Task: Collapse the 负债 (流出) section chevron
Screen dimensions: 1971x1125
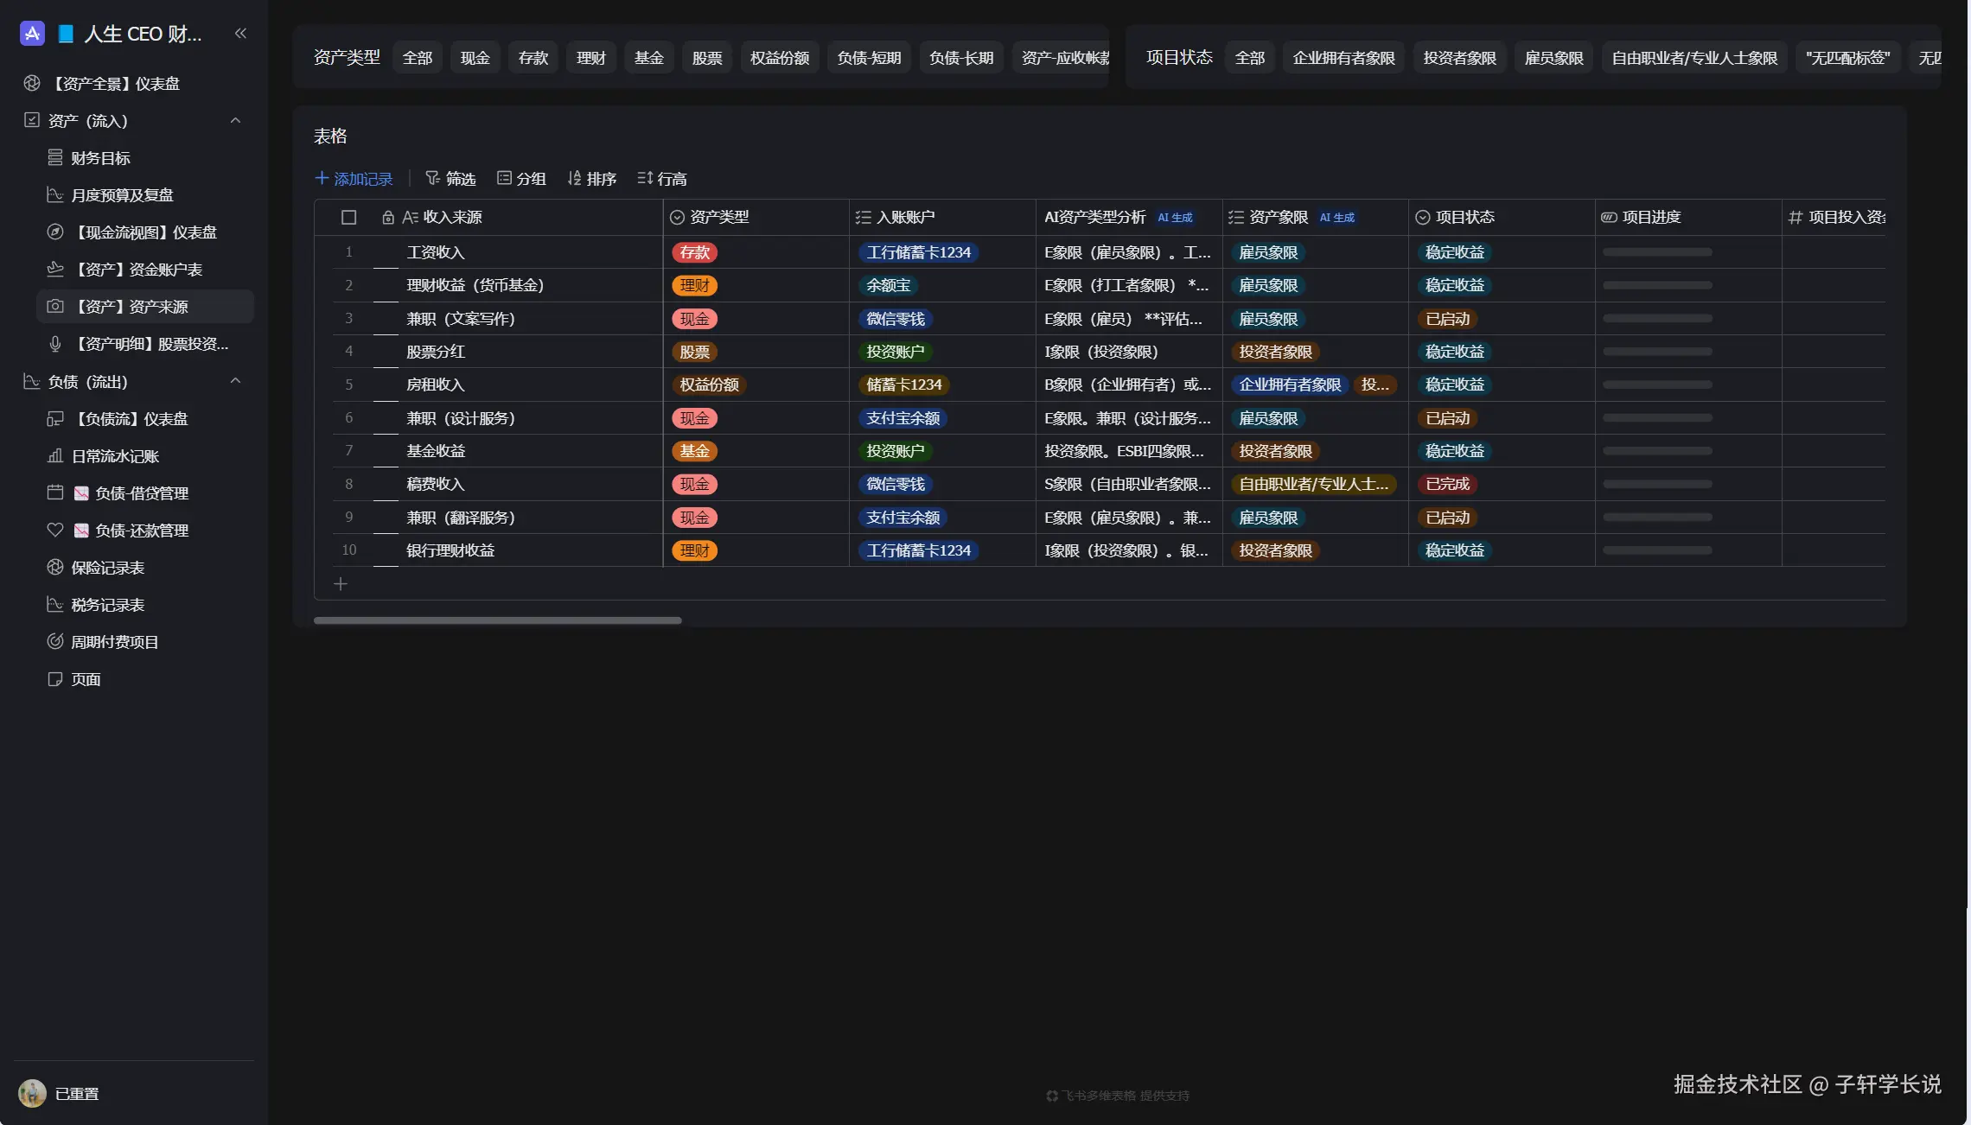Action: pyautogui.click(x=235, y=381)
